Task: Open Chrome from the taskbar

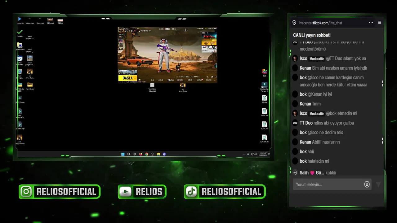Action: (146, 154)
